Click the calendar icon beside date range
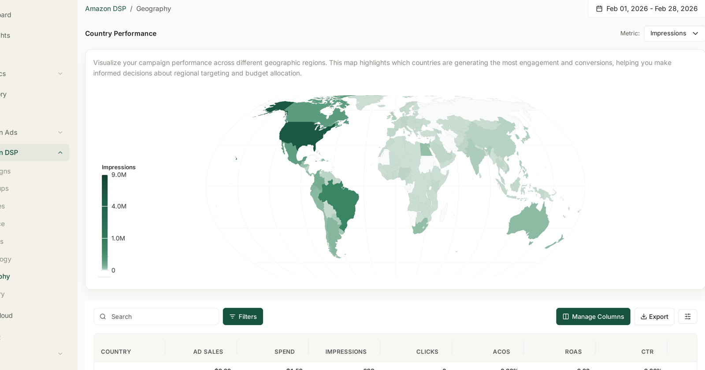 (599, 9)
